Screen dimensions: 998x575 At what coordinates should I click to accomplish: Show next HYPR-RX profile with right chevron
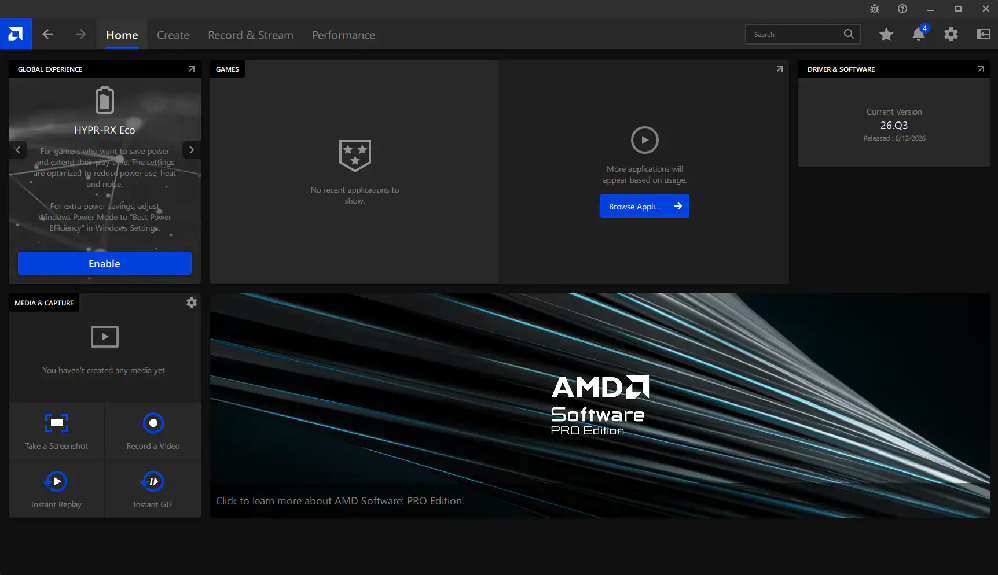[x=192, y=150]
